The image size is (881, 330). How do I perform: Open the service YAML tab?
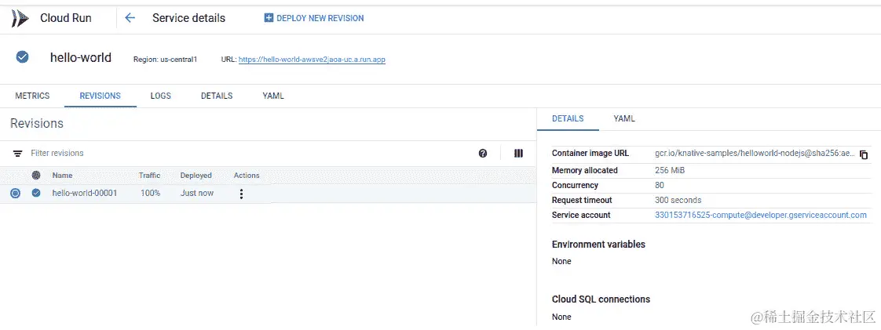[273, 96]
